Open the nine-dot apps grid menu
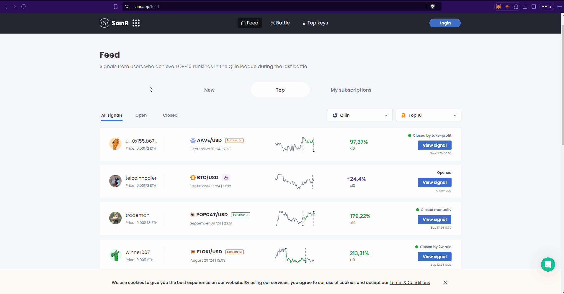564x294 pixels. [x=136, y=23]
